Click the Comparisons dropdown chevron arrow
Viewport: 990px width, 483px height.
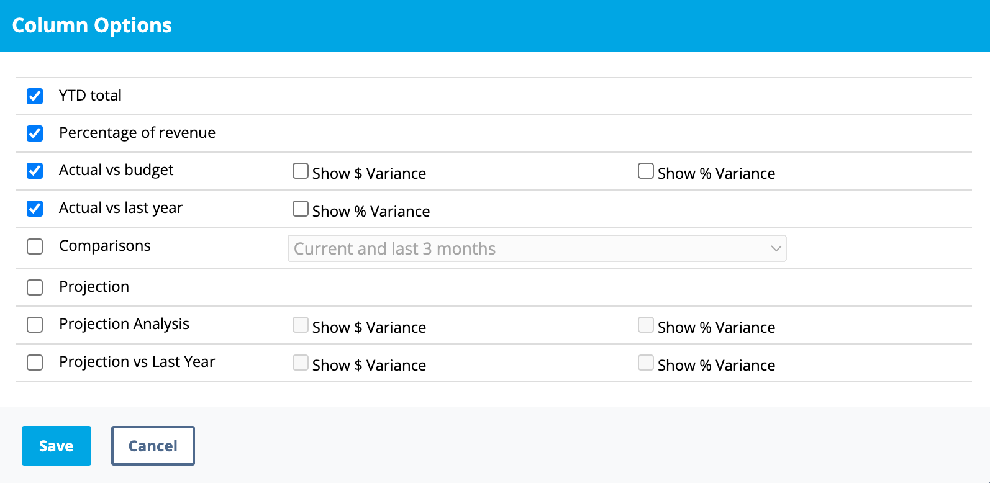pyautogui.click(x=776, y=248)
